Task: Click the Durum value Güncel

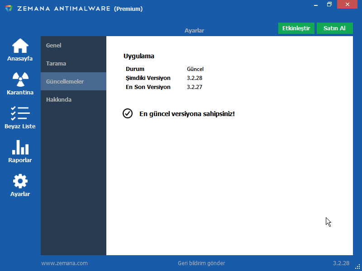Action: pyautogui.click(x=195, y=69)
